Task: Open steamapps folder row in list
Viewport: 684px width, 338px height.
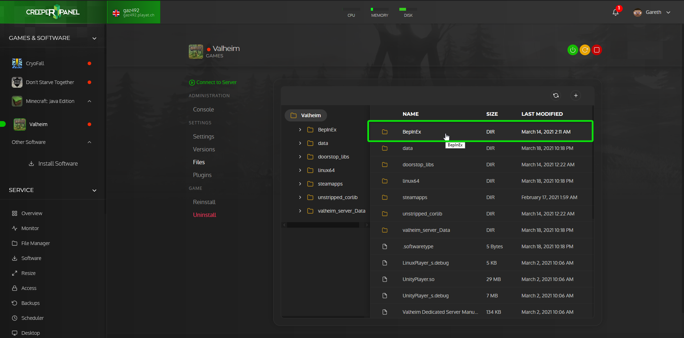Action: click(x=482, y=197)
